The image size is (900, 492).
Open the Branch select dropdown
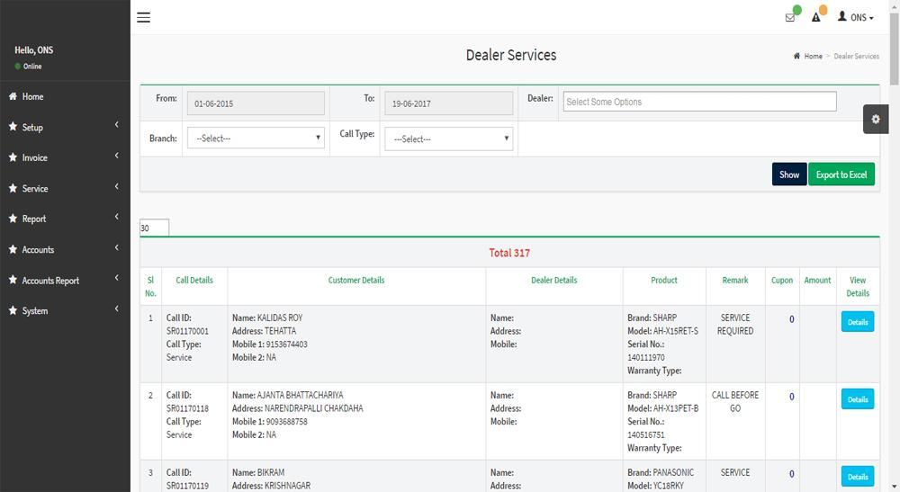tap(256, 139)
